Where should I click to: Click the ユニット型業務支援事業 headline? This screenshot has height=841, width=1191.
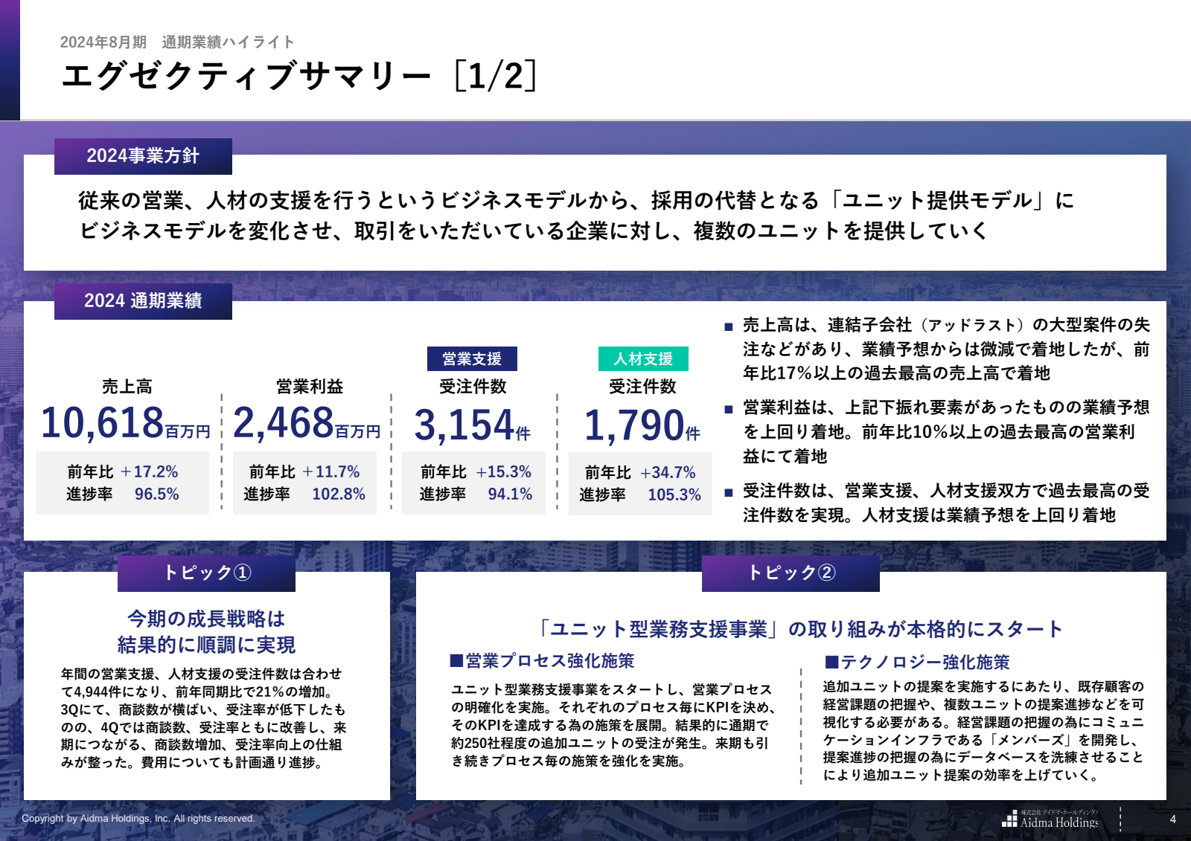pyautogui.click(x=799, y=629)
